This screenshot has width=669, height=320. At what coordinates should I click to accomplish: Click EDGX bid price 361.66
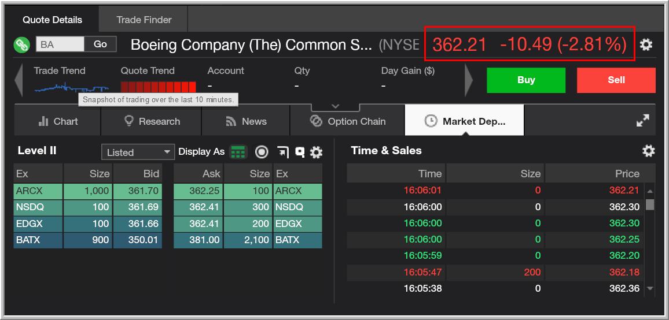(137, 224)
